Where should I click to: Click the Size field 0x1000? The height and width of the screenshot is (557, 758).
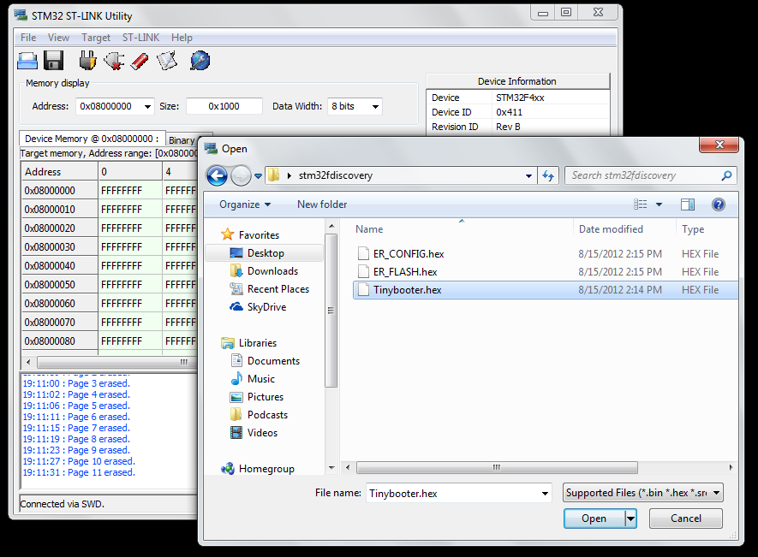[x=224, y=106]
